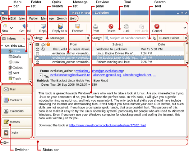The width and height of the screenshot is (189, 152).
Task: Click the Inbox folder header icon
Action: click(4, 39)
